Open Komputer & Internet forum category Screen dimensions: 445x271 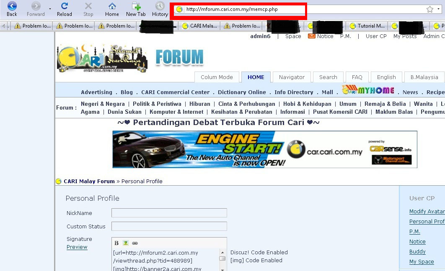tap(176, 112)
